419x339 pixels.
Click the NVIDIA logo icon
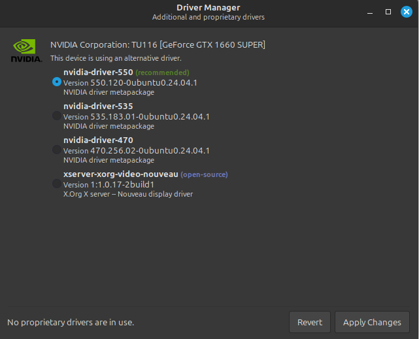(x=25, y=51)
